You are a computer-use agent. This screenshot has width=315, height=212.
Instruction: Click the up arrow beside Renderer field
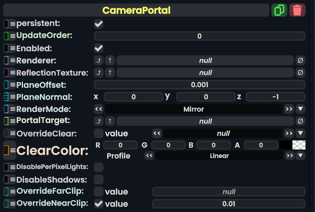pyautogui.click(x=110, y=61)
